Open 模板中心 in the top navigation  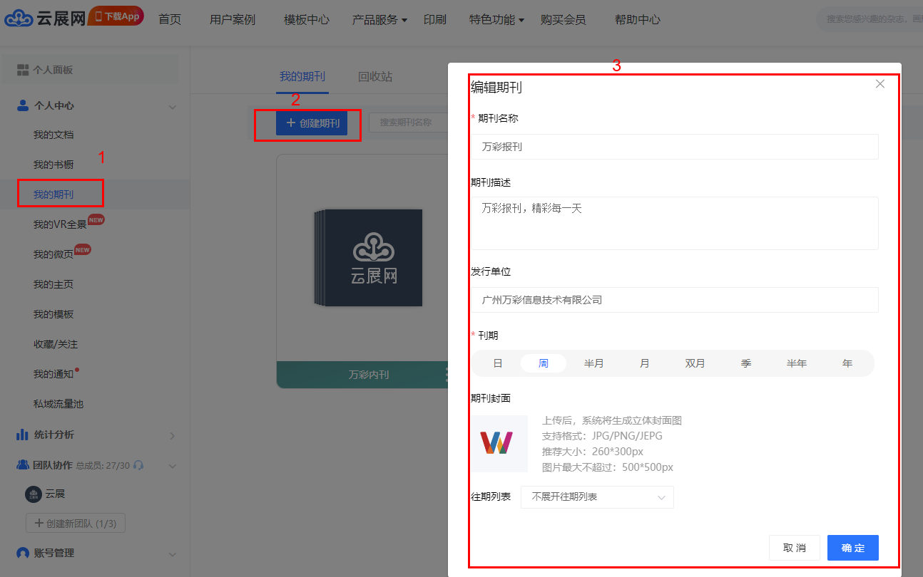(307, 20)
